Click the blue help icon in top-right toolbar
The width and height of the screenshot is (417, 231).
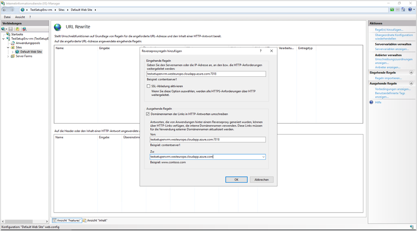[410, 10]
